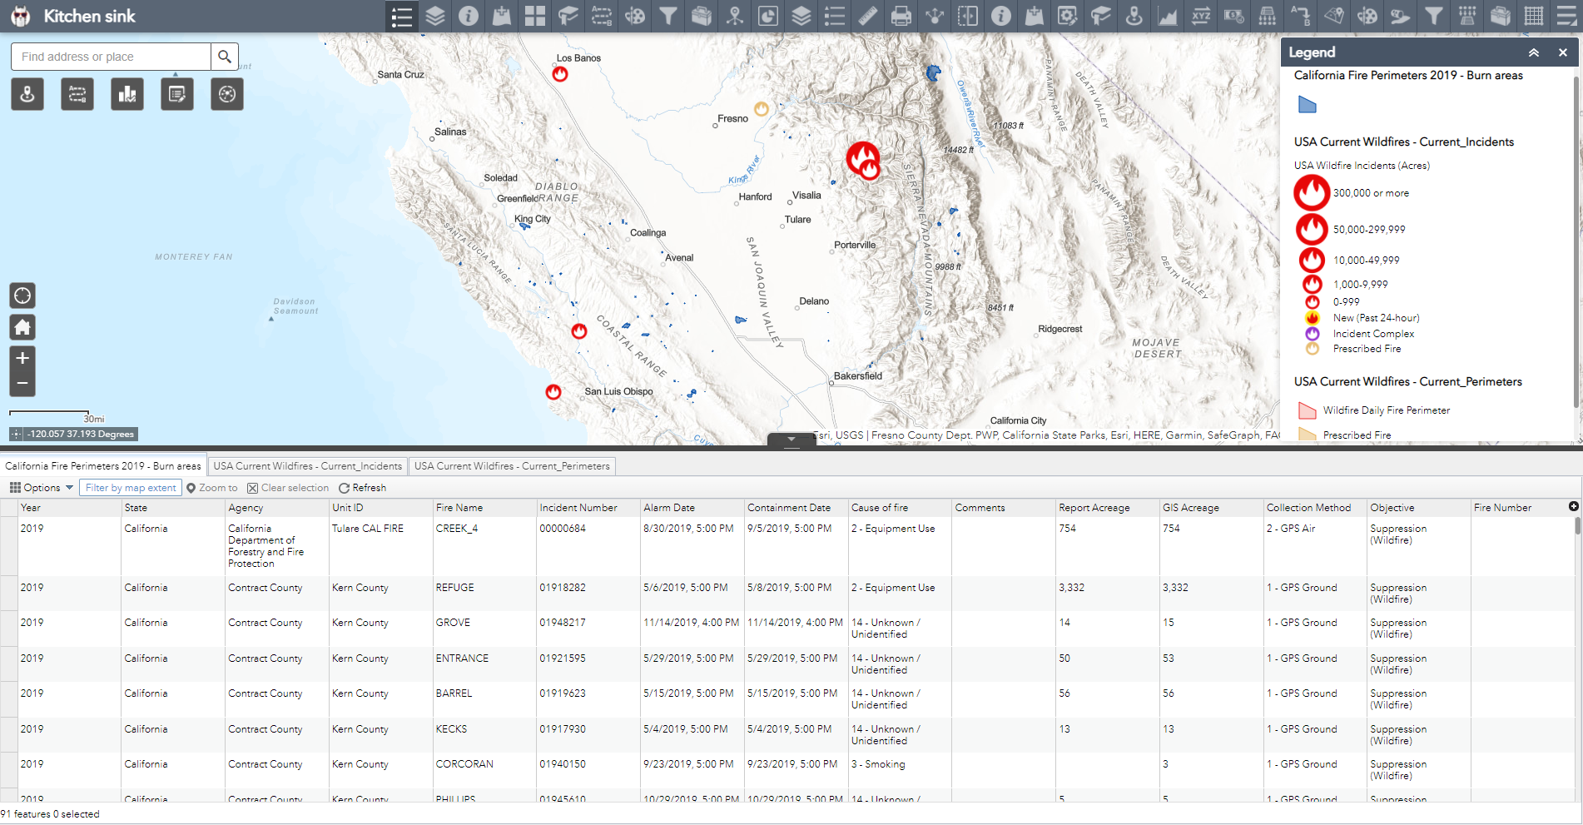Toggle Filter by map extent
The width and height of the screenshot is (1583, 825).
tap(130, 487)
